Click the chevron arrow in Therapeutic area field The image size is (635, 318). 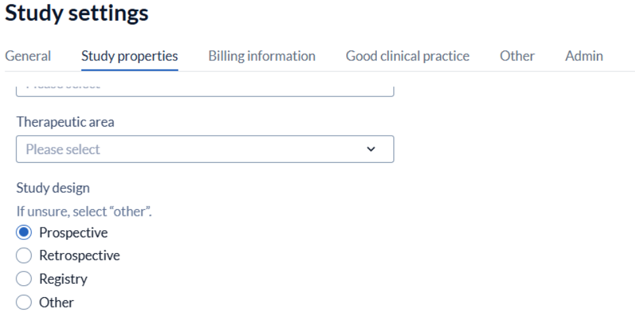coord(372,149)
